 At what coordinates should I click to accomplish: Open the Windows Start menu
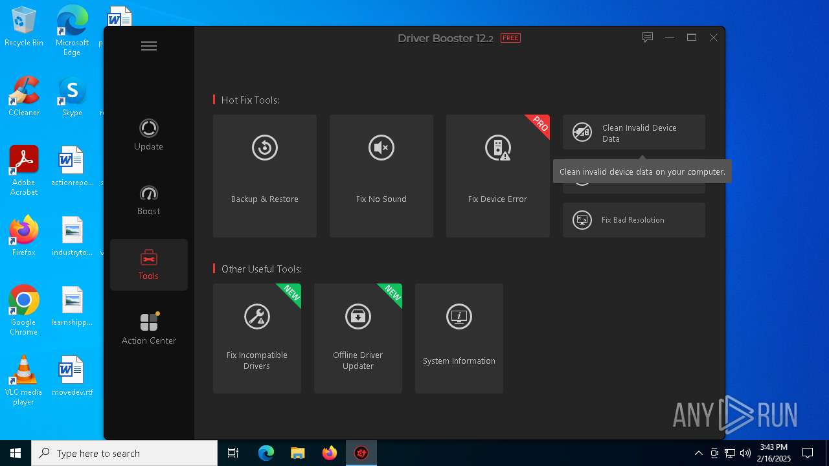coord(16,453)
